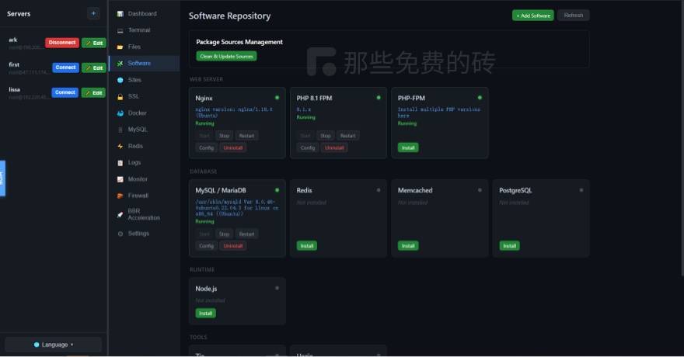Restart PHP 8.1 FPM service
This screenshot has width=684, height=357.
coord(347,136)
